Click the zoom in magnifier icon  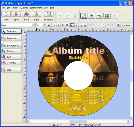(x=92, y=16)
